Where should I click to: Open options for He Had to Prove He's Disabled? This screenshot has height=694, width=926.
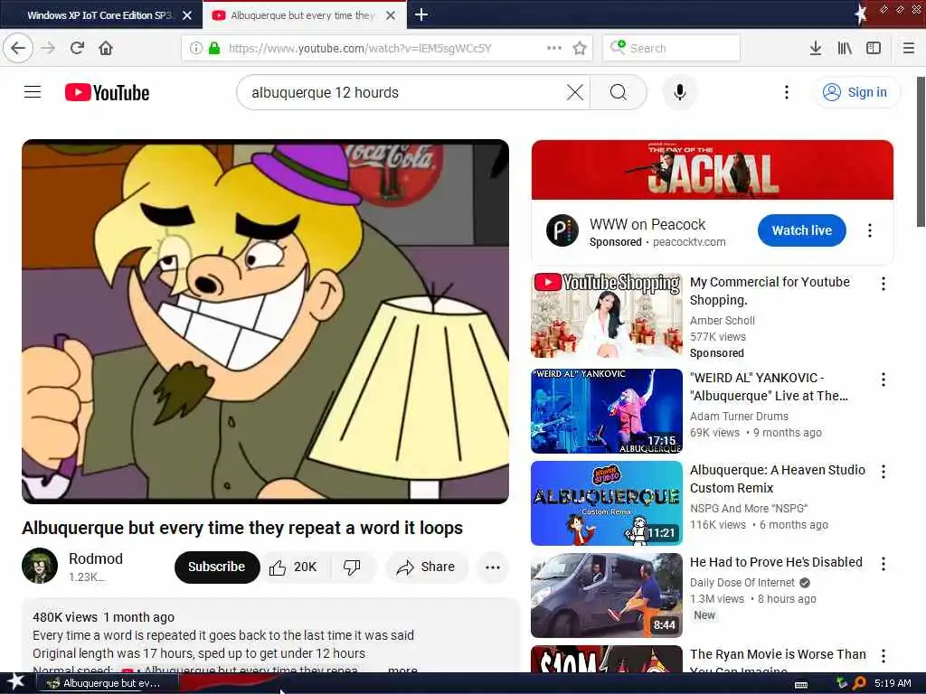point(883,564)
